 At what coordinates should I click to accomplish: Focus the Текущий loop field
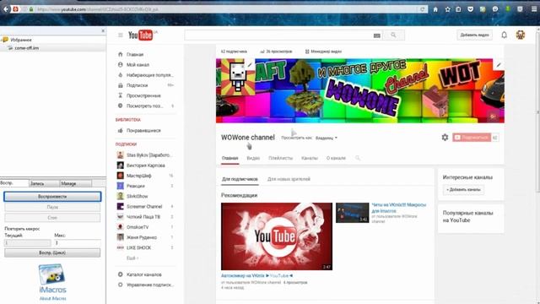27,242
